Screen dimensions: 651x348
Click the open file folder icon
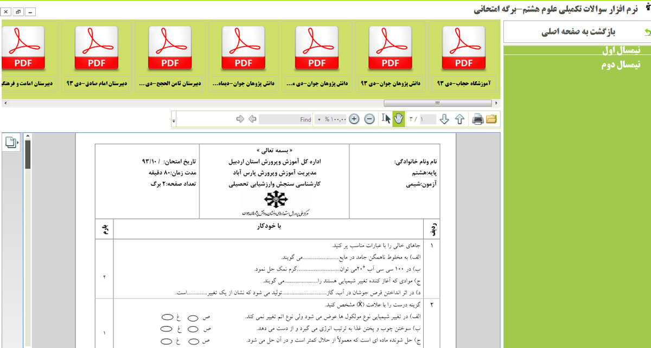coord(492,119)
